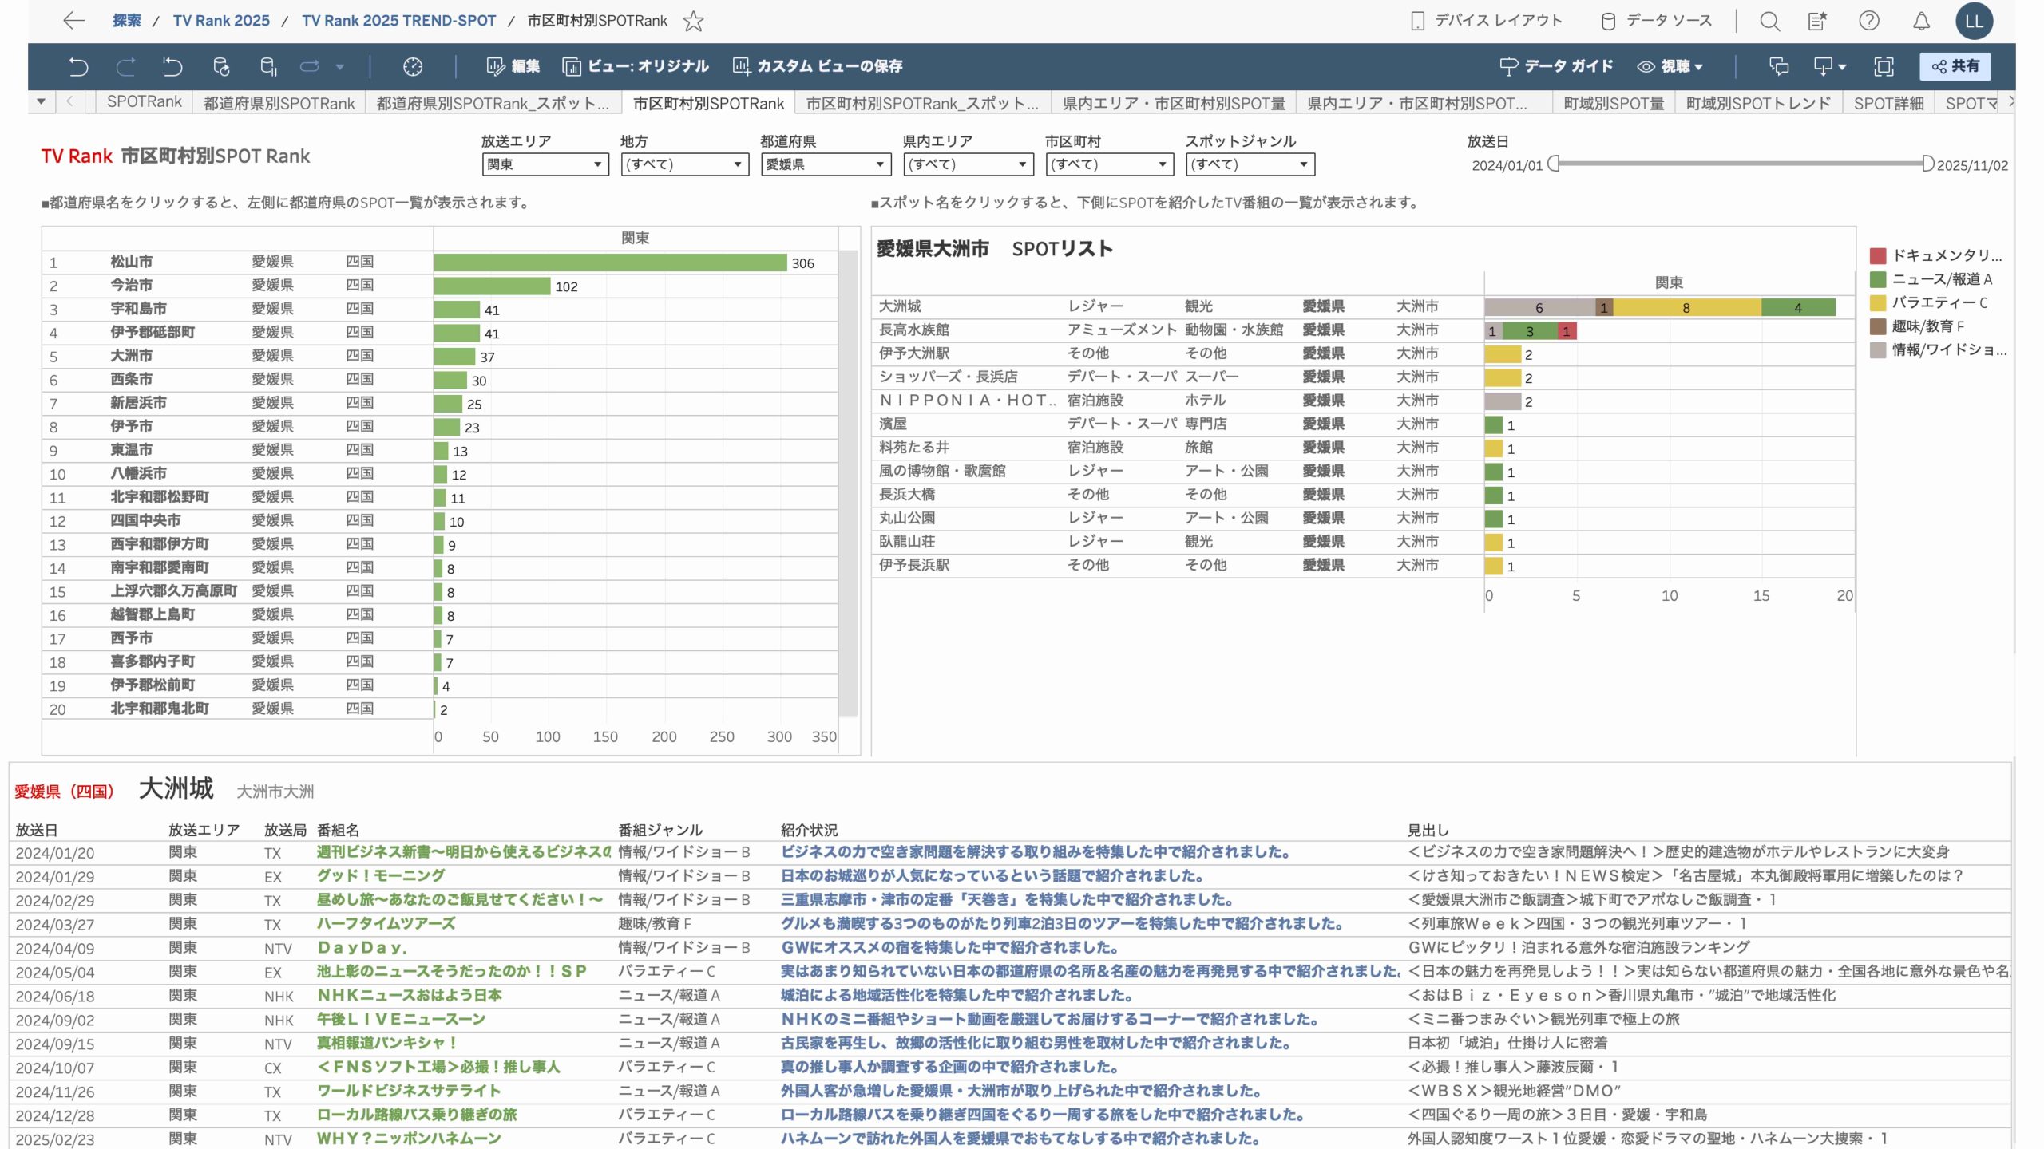
Task: Open the 放送エリア dropdown showing 関東
Action: 545,164
